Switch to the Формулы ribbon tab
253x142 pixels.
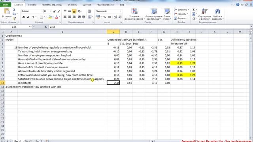[x=72, y=5]
